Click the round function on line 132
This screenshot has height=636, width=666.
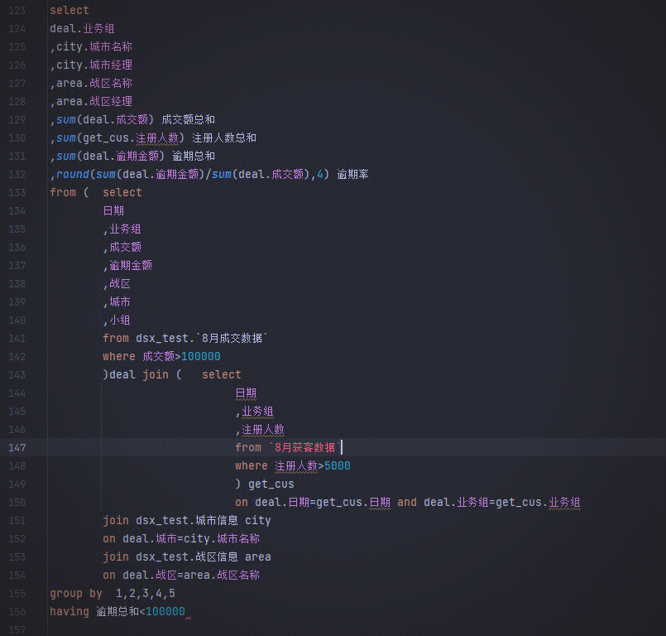pos(72,174)
